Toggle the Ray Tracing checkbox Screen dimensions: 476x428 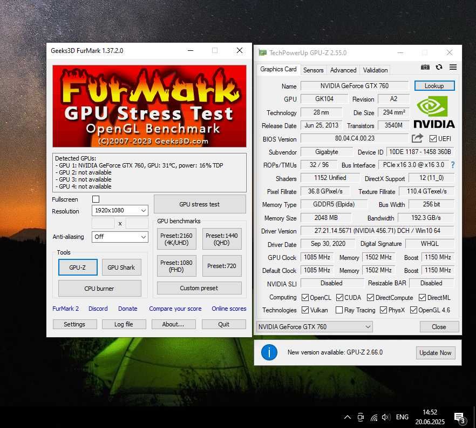point(339,310)
